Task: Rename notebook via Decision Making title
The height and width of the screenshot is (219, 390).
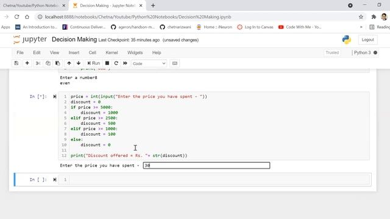Action: [74, 40]
